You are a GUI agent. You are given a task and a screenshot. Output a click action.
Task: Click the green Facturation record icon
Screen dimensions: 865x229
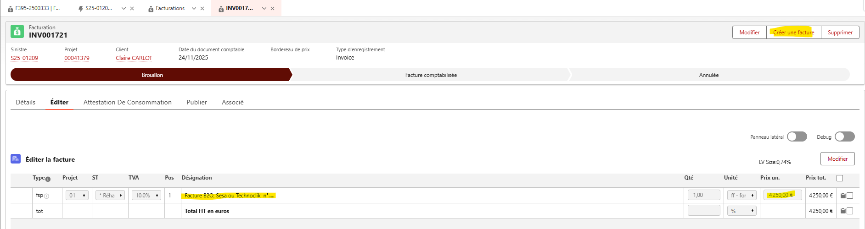click(x=17, y=32)
